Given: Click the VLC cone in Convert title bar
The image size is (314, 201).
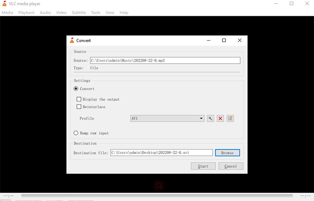Looking at the screenshot, I should (x=72, y=40).
